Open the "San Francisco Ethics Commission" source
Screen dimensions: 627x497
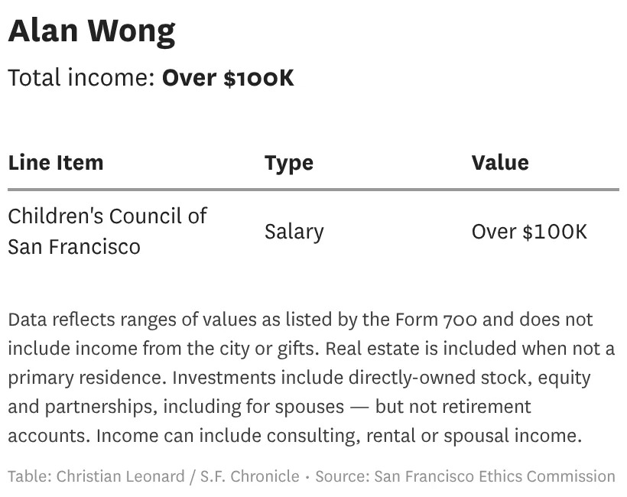(x=495, y=476)
